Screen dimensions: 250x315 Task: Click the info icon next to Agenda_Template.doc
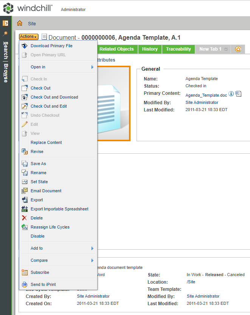coord(231,94)
